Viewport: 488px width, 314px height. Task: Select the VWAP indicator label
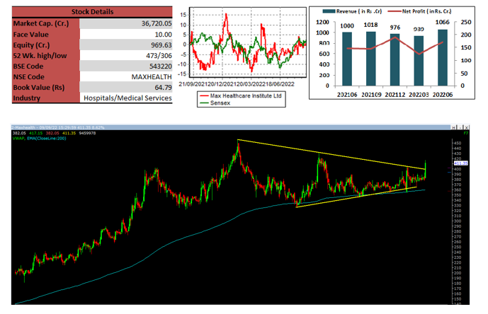tap(18, 139)
